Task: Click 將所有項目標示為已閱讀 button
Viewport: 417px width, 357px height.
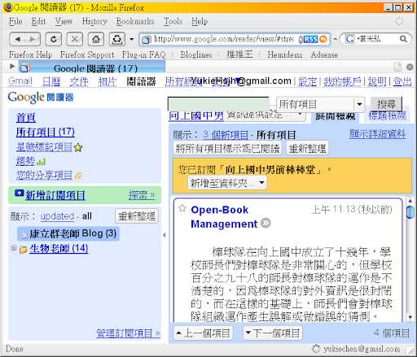Action: 227,148
